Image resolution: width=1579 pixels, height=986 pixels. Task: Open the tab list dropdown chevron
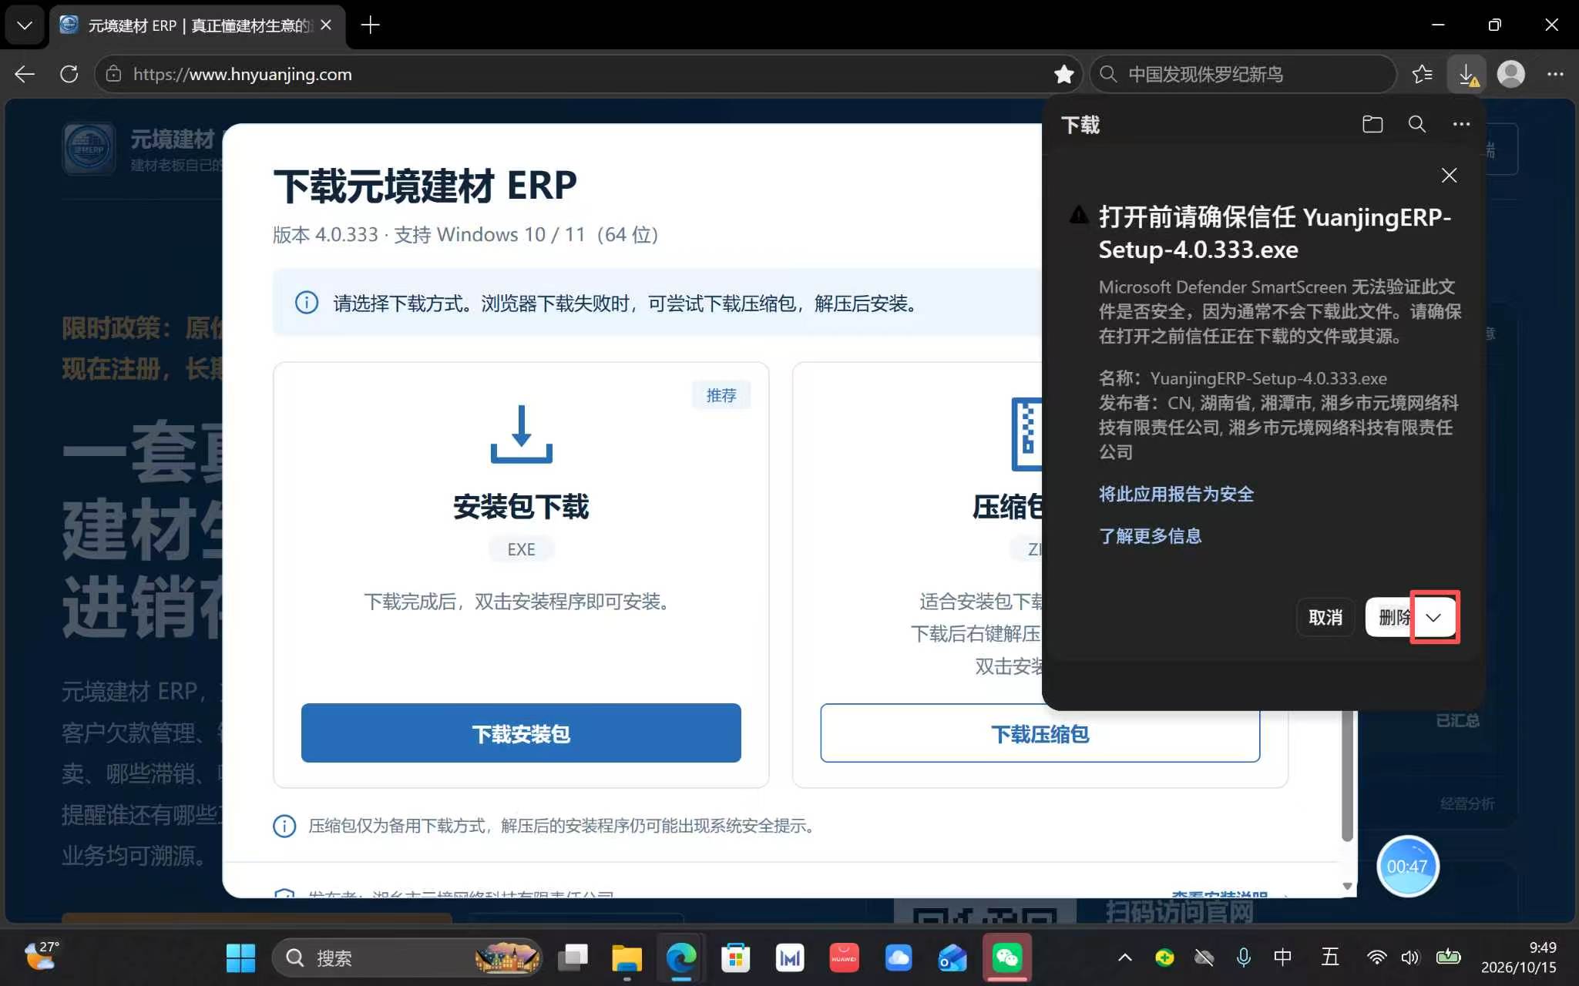[x=25, y=25]
